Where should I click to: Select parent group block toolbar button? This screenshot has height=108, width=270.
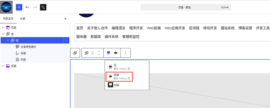[75, 53]
